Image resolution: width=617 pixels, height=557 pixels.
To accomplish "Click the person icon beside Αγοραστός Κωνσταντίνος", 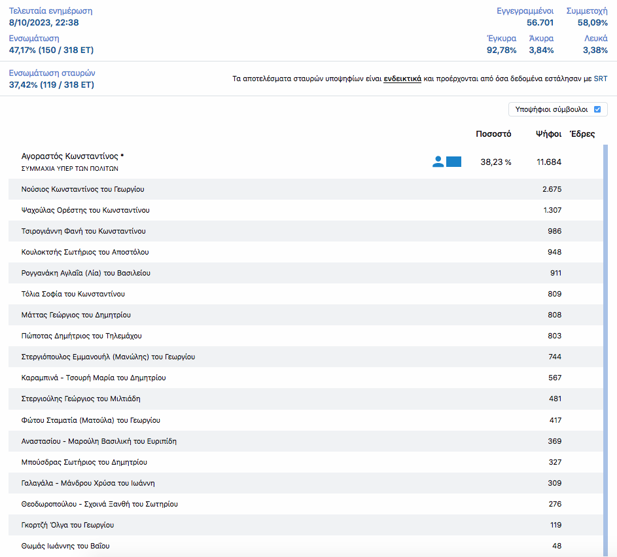I will [x=438, y=162].
